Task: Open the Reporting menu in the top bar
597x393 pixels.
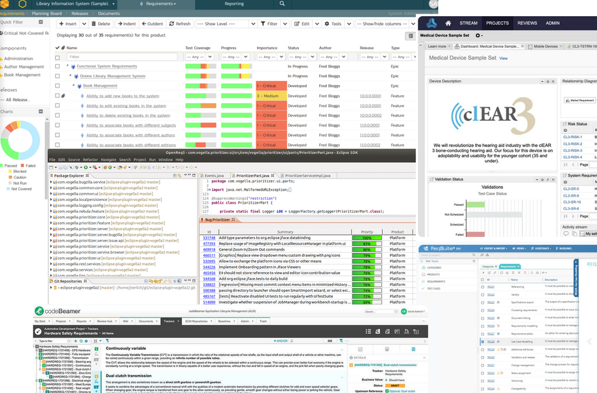Action: tap(234, 4)
